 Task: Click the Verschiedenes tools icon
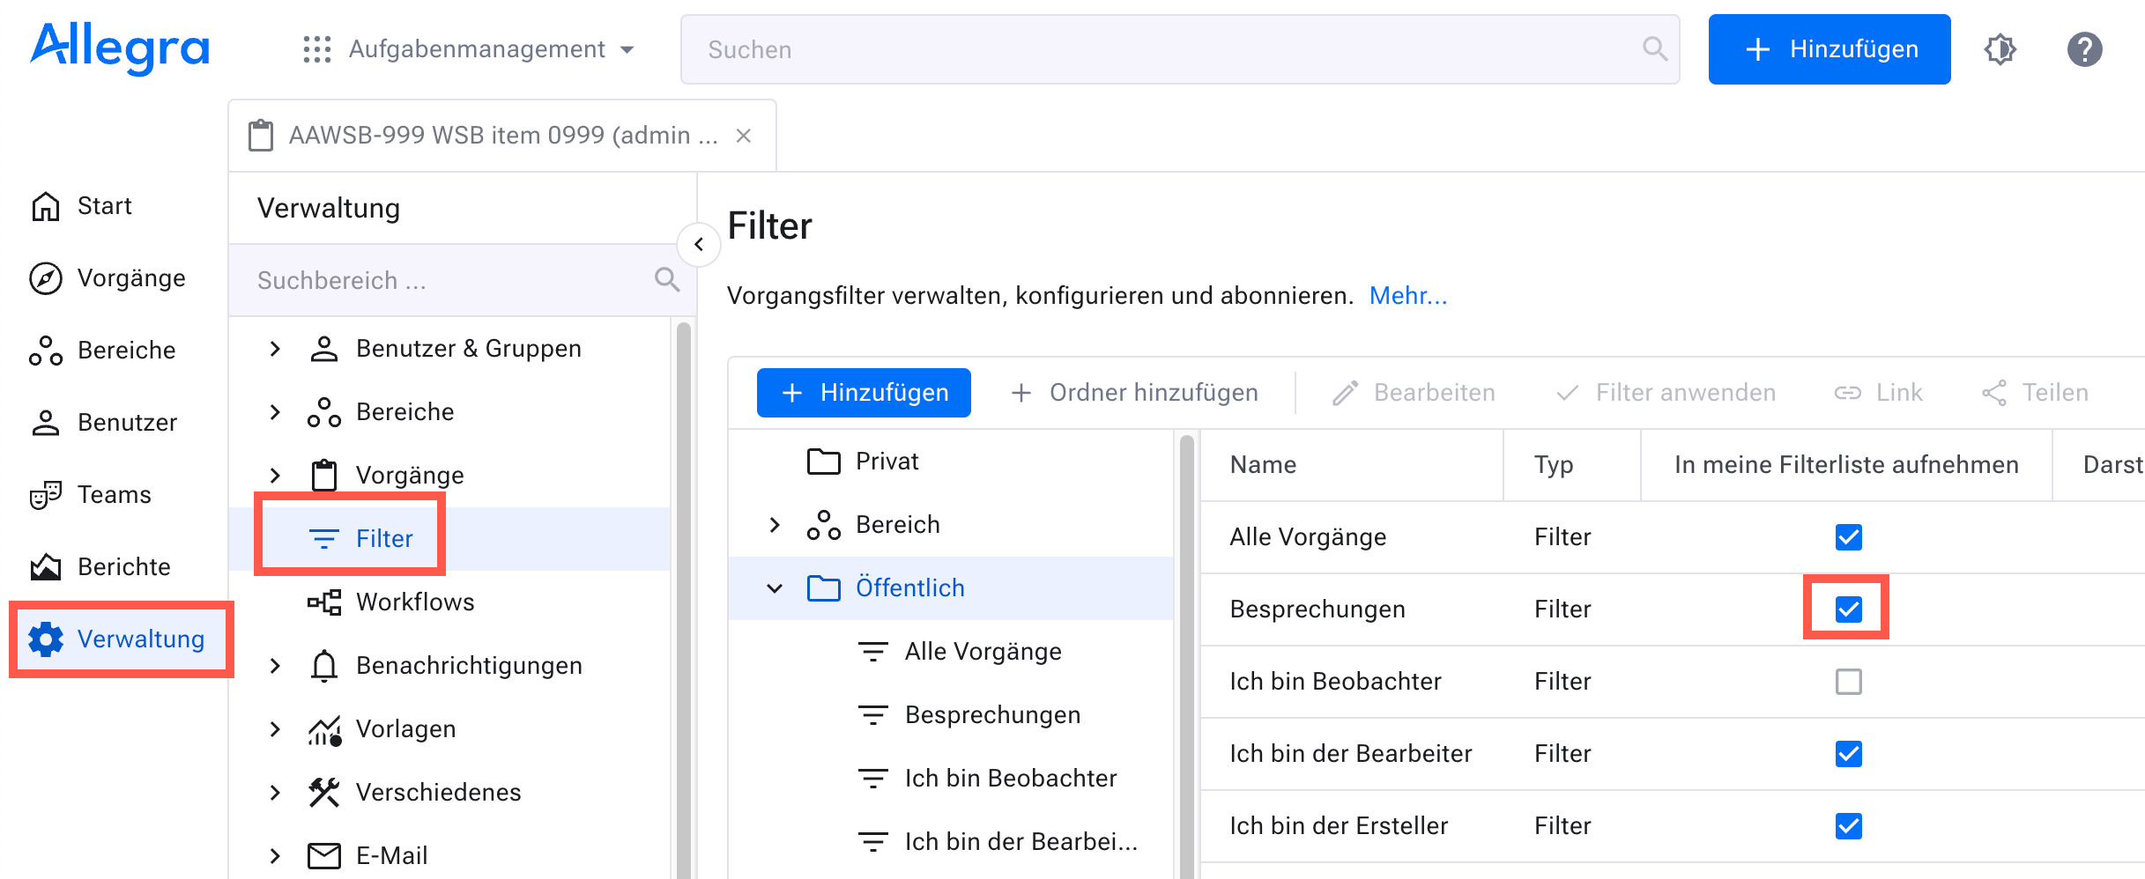(324, 793)
